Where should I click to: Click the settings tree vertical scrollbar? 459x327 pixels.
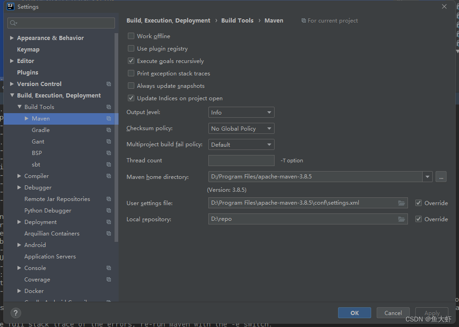tap(116, 138)
